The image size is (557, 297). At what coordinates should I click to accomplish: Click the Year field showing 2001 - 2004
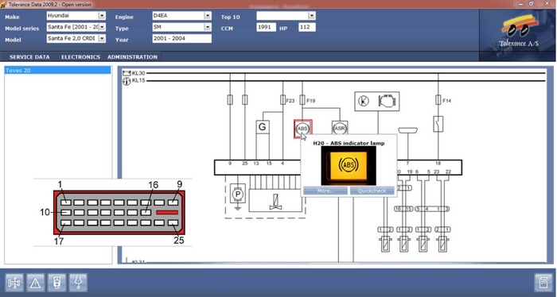[182, 38]
